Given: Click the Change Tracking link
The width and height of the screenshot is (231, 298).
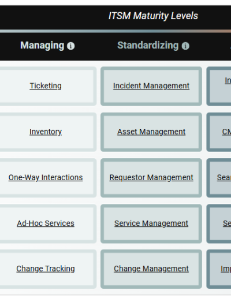Looking at the screenshot, I should tap(46, 269).
